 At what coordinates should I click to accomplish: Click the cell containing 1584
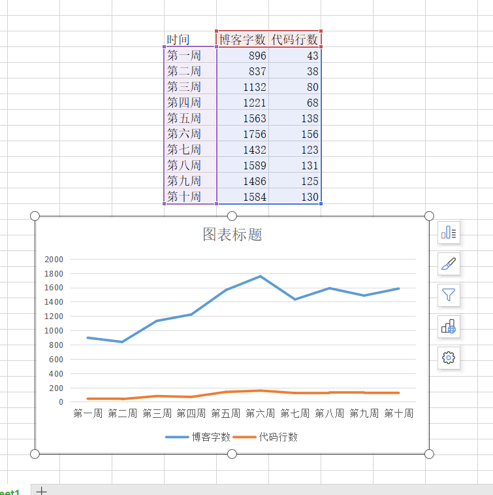(242, 196)
